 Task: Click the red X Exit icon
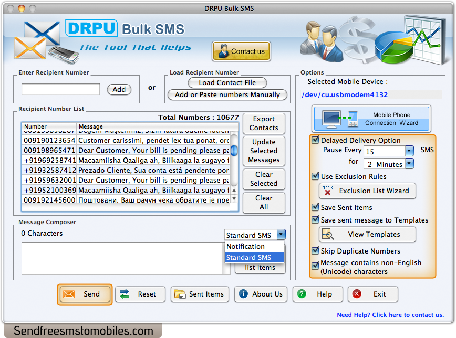coord(357,294)
